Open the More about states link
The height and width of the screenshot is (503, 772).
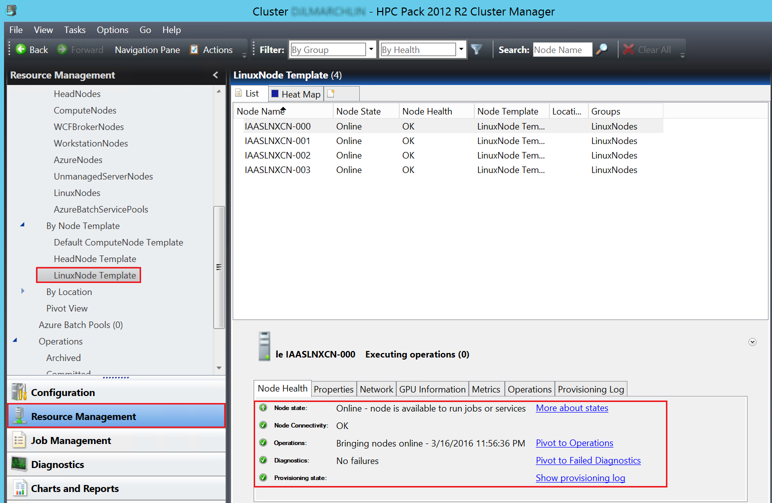[x=572, y=408]
